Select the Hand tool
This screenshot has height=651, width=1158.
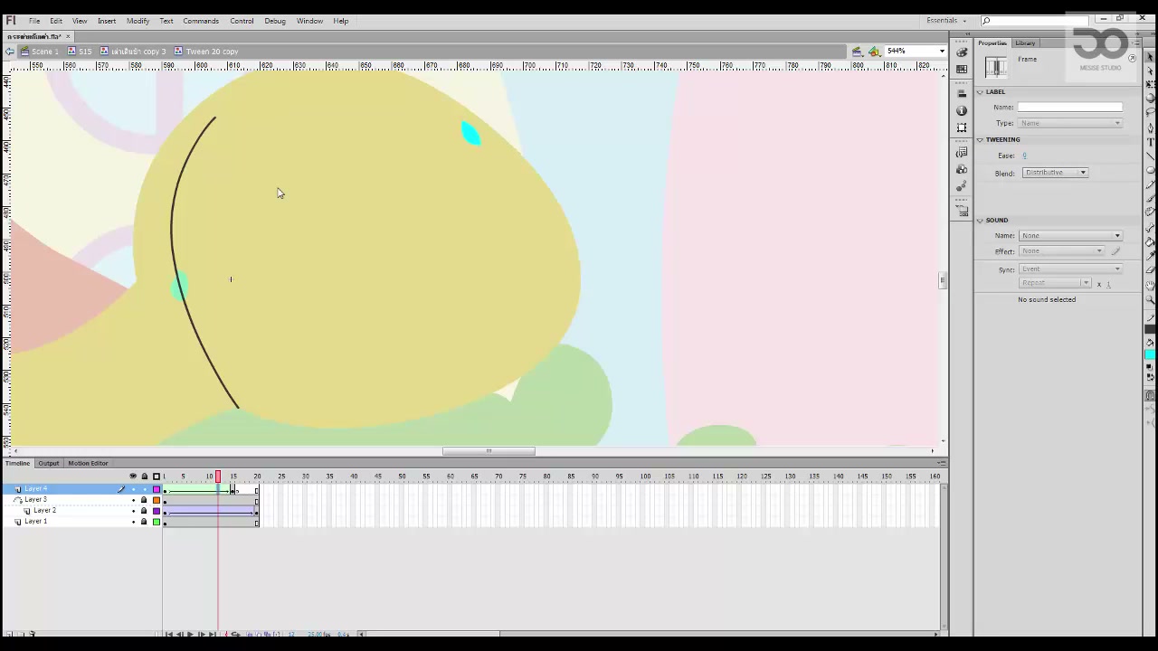[1150, 285]
